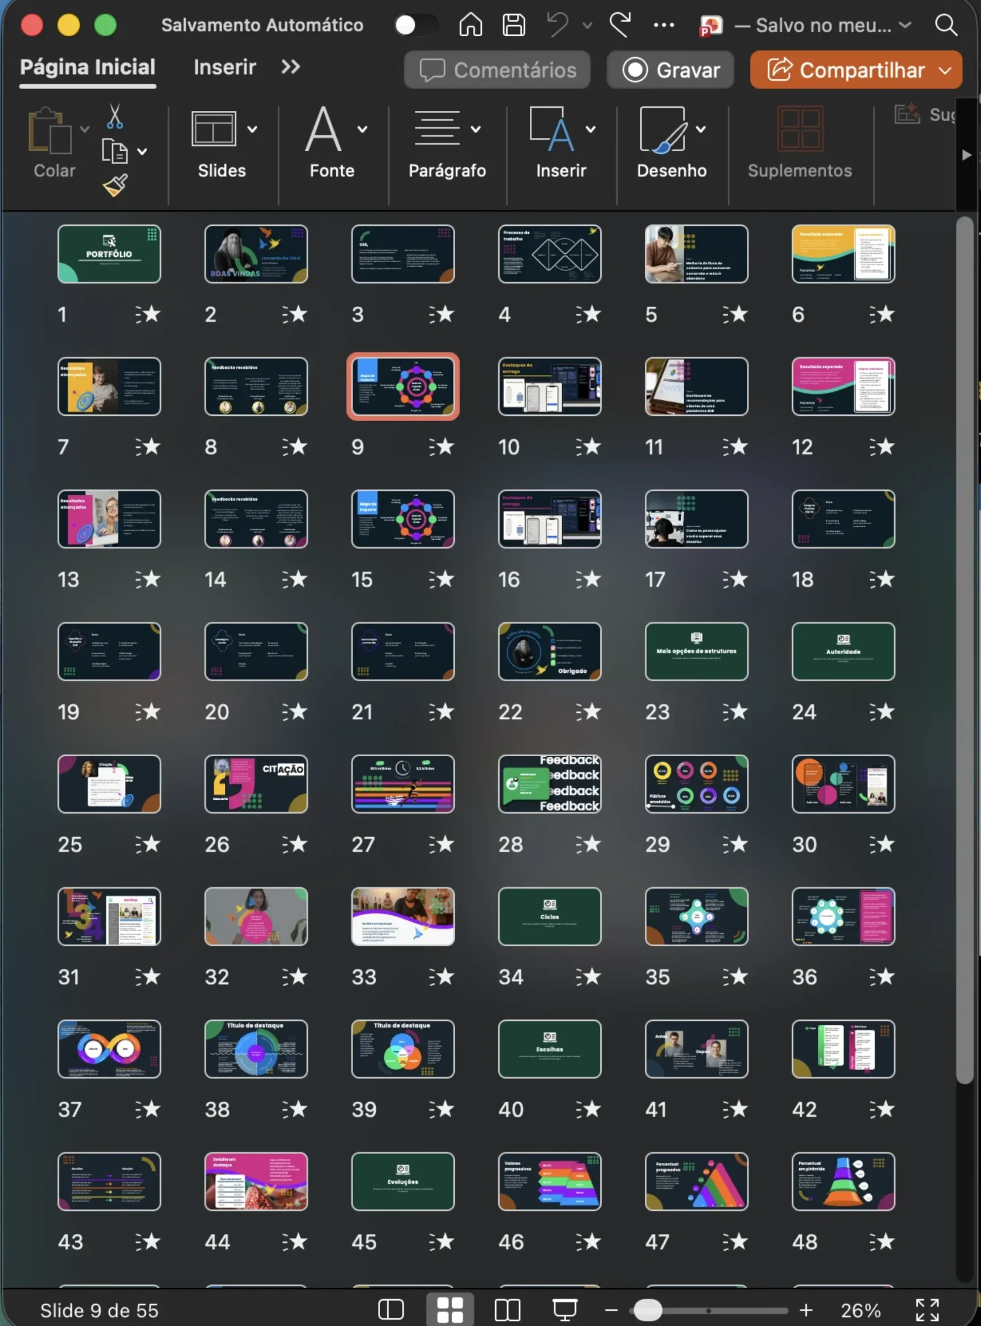This screenshot has height=1326, width=981.
Task: Open the Desenho drawing icon
Action: point(663,129)
